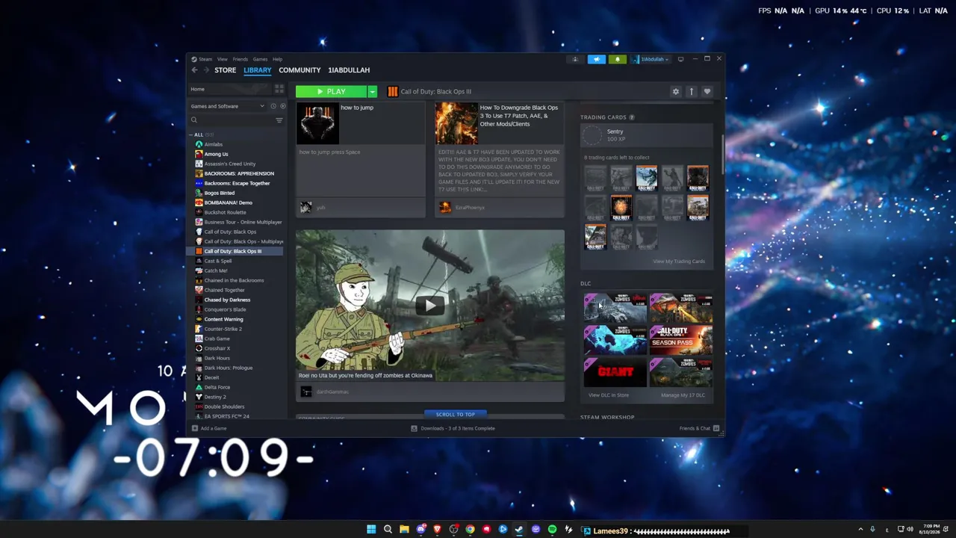Image resolution: width=956 pixels, height=538 pixels.
Task: Open the Games menu
Action: (x=260, y=59)
